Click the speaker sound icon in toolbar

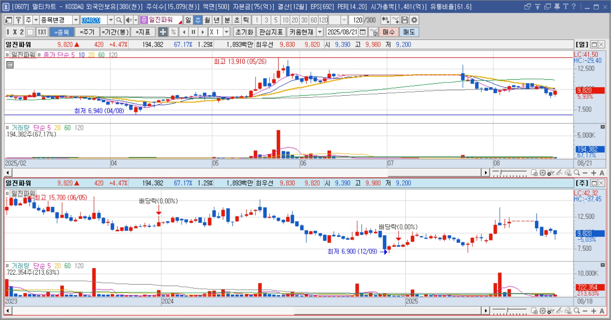pos(129,20)
